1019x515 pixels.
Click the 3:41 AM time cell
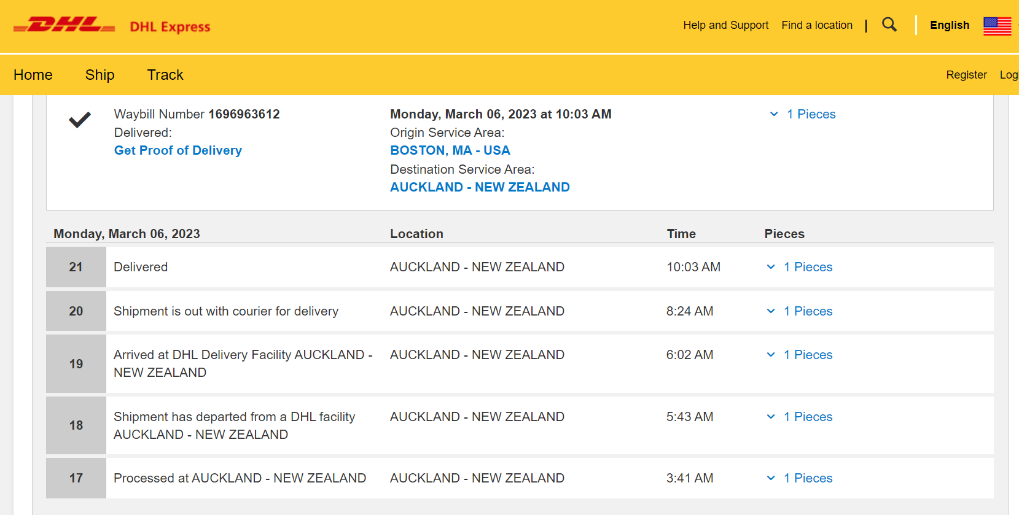click(x=690, y=478)
